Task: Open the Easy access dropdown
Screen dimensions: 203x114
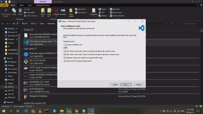Action: (x=81, y=12)
